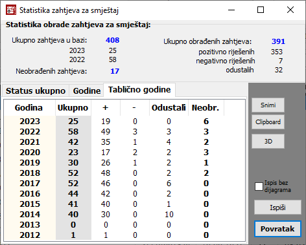Select the 2023 row in table
Viewport: 306px width, 245px height.
[124, 122]
